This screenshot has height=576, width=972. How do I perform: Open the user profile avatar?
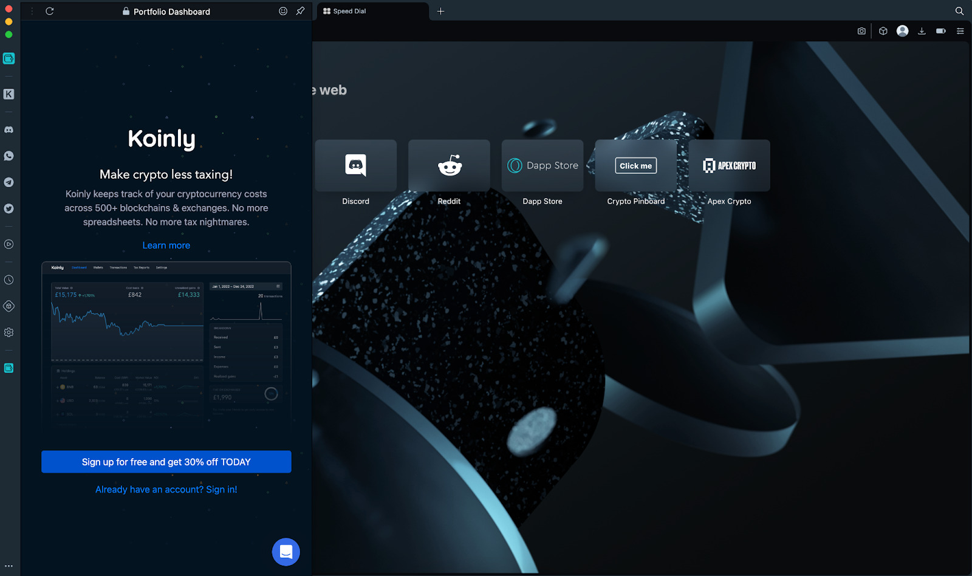pos(903,31)
